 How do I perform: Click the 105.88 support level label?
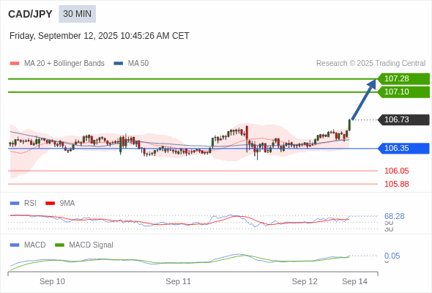pyautogui.click(x=397, y=184)
